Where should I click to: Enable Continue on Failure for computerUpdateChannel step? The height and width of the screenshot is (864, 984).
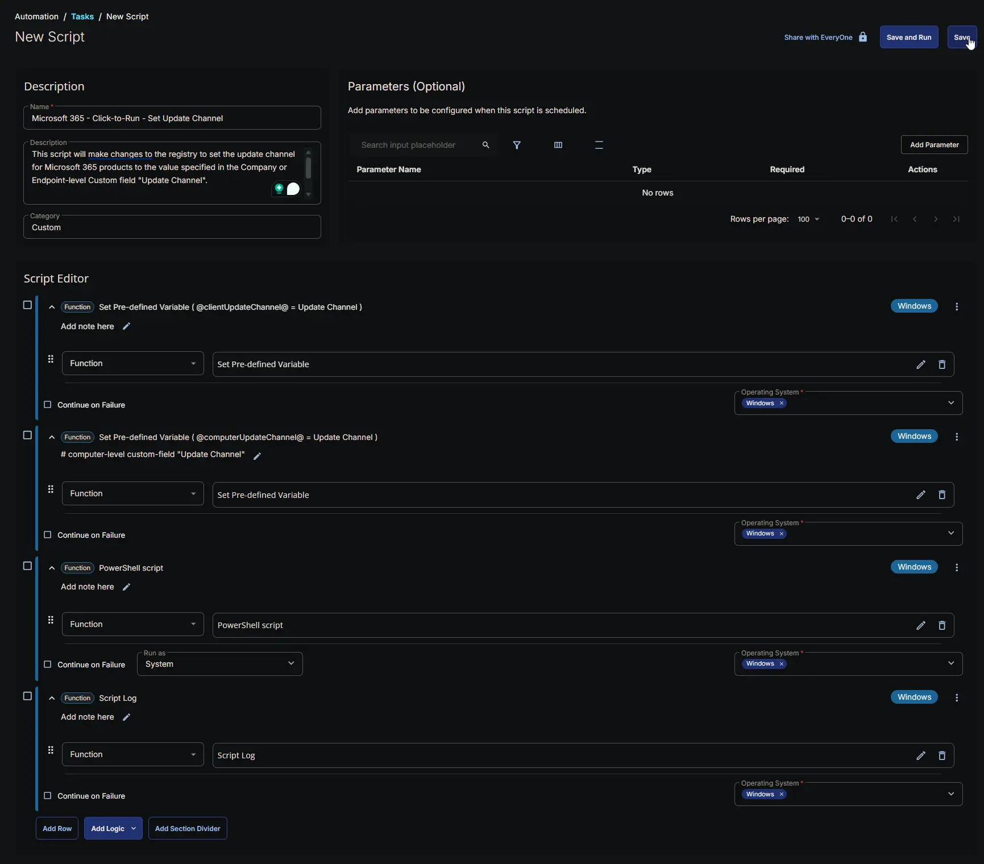[x=48, y=535]
